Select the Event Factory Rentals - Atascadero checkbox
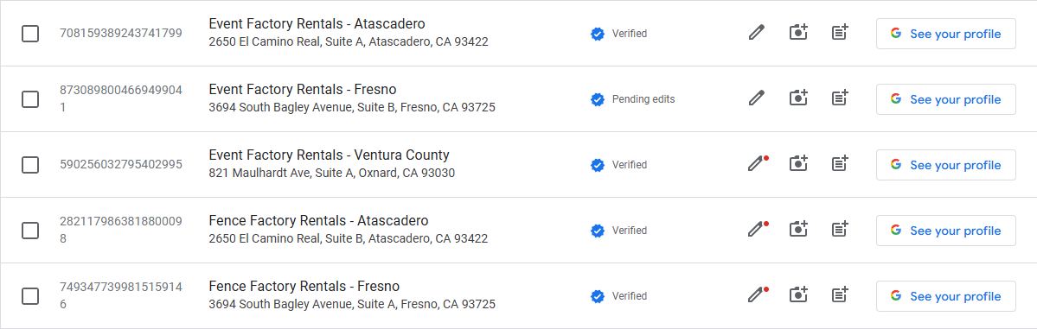 click(x=29, y=33)
